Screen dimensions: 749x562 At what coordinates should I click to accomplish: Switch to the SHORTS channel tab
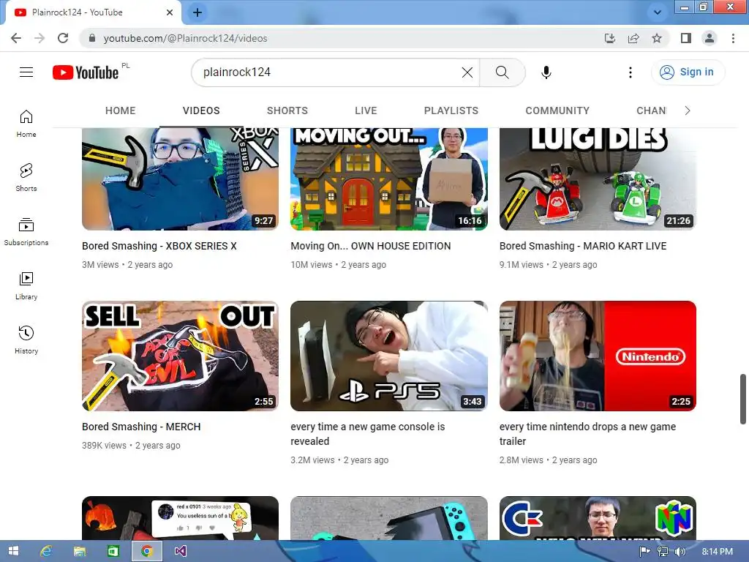pyautogui.click(x=287, y=111)
